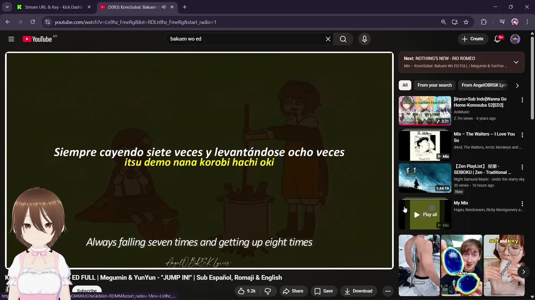Open the YouTube hamburger guide menu

[11, 39]
